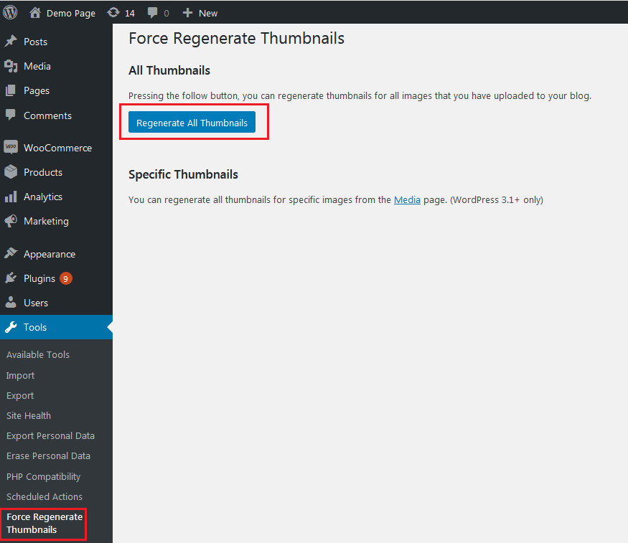Click the Tools wrench icon

[x=11, y=327]
